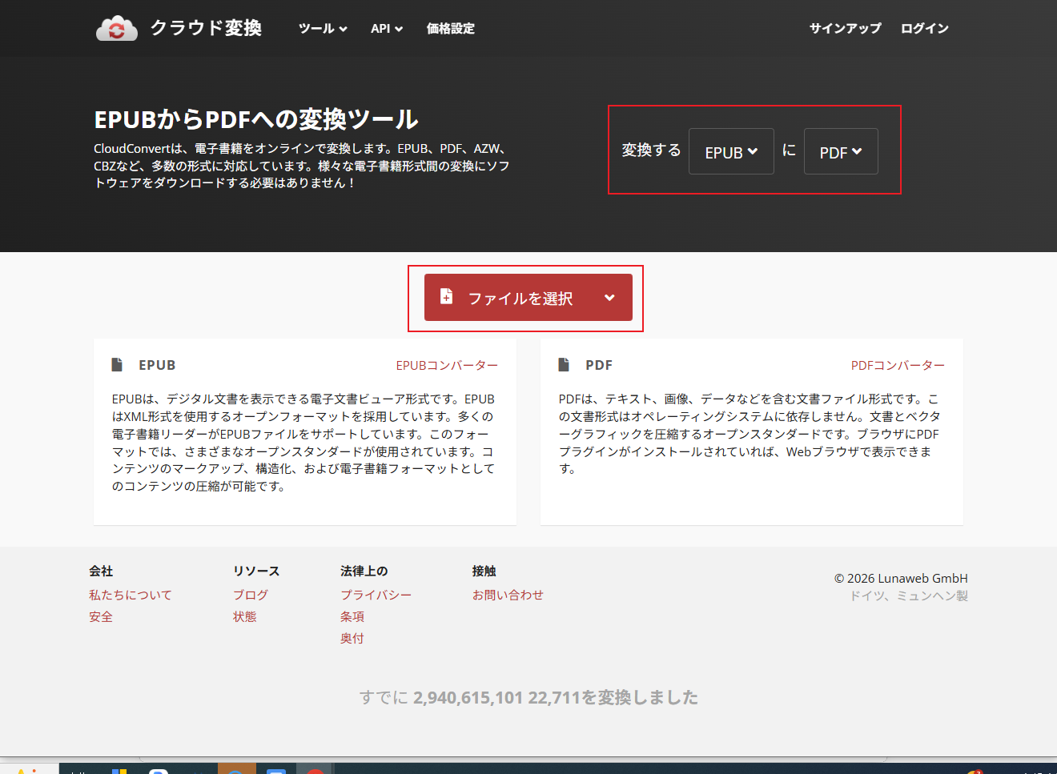Open the ツール menu
Screen dimensions: 1057x774
tap(323, 28)
